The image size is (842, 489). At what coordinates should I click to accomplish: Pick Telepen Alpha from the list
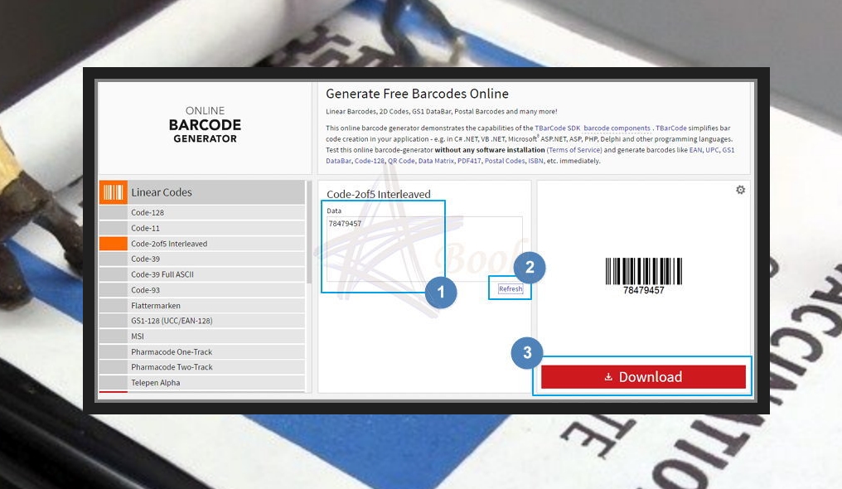(x=202, y=383)
